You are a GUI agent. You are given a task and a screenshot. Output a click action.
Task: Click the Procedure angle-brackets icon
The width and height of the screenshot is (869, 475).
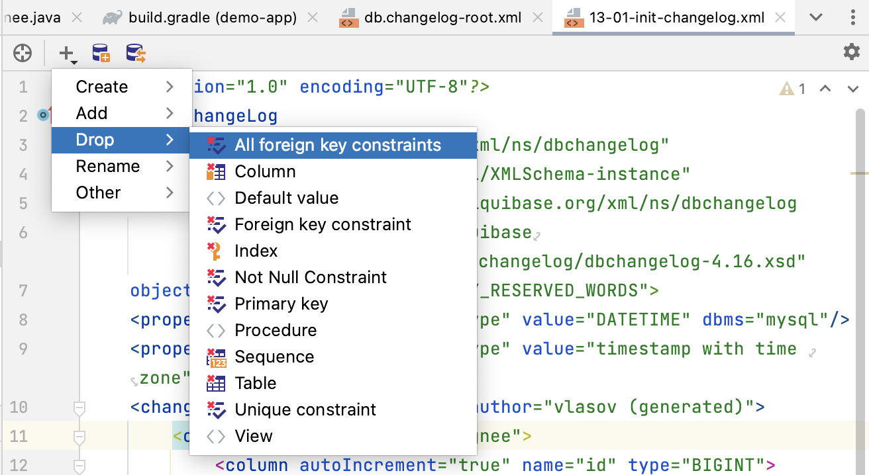click(x=216, y=330)
